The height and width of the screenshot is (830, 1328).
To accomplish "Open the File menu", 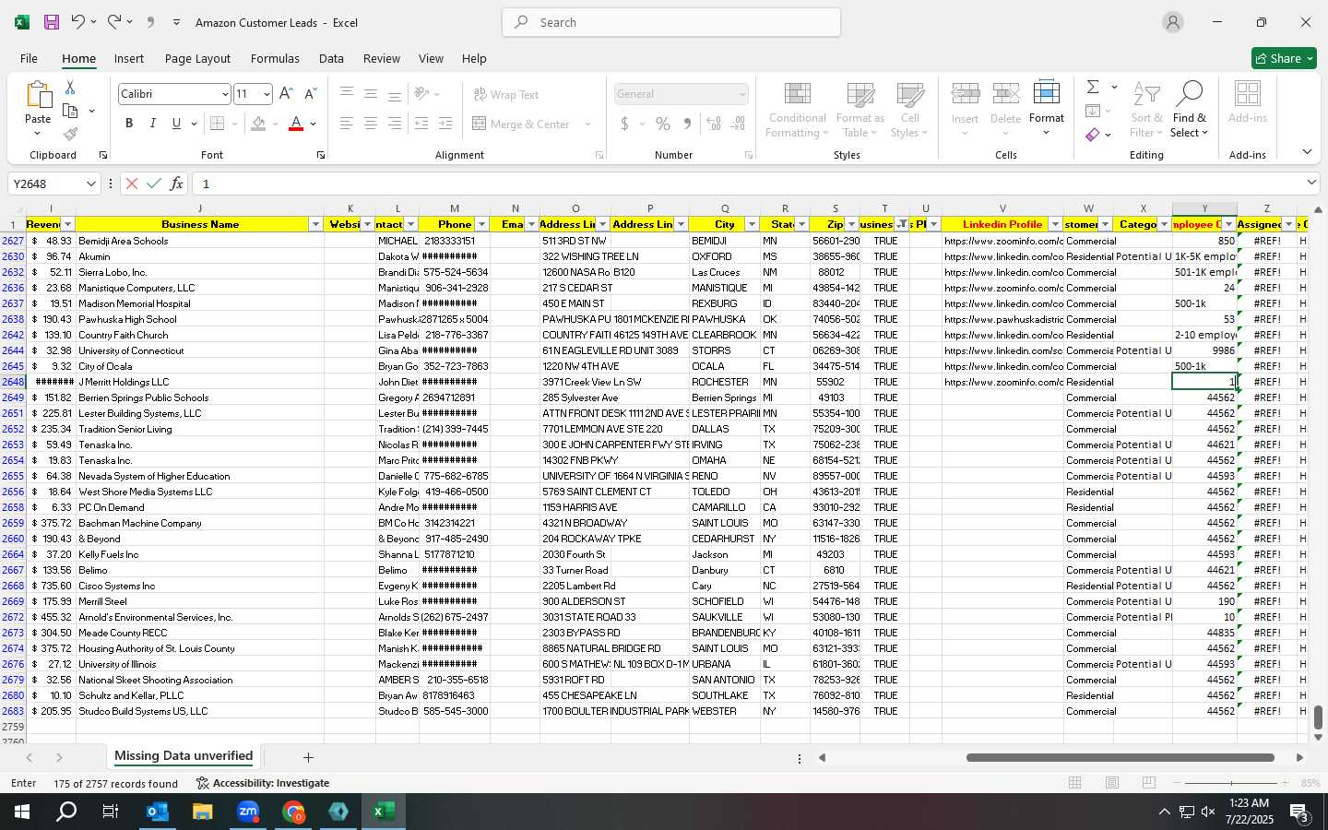I will [29, 58].
